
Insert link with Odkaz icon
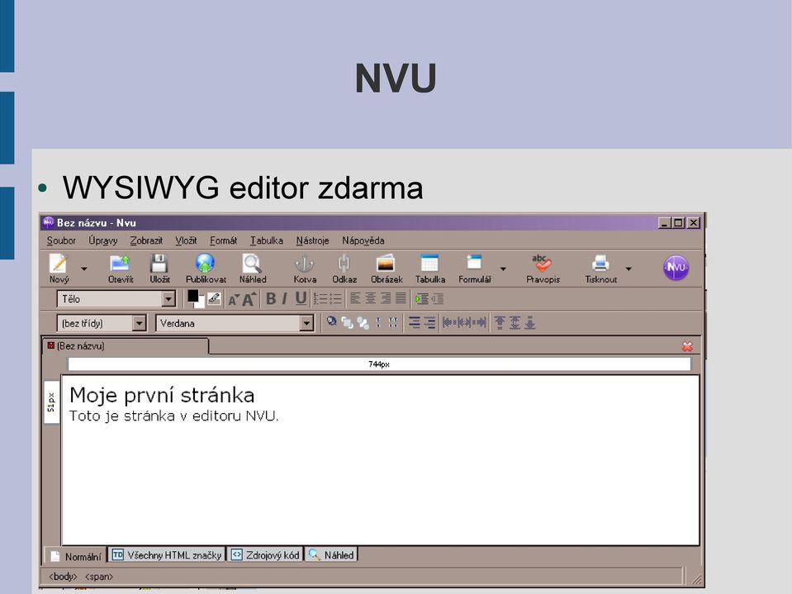[x=344, y=268]
